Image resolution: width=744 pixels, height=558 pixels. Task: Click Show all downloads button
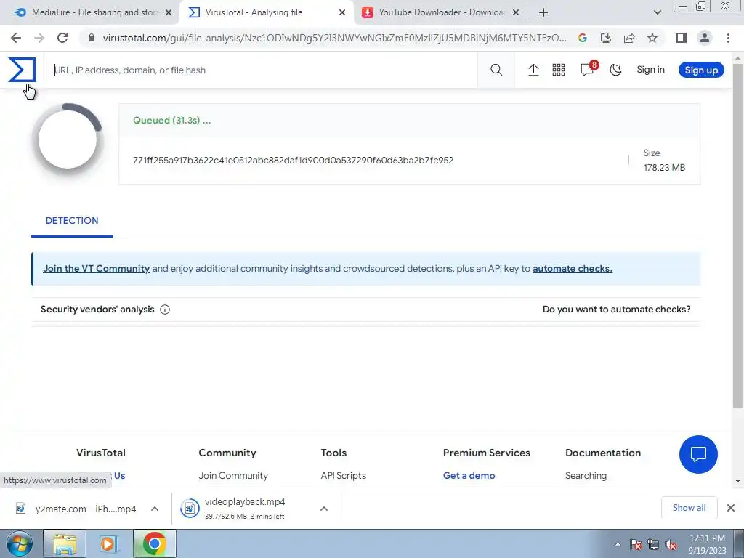689,508
